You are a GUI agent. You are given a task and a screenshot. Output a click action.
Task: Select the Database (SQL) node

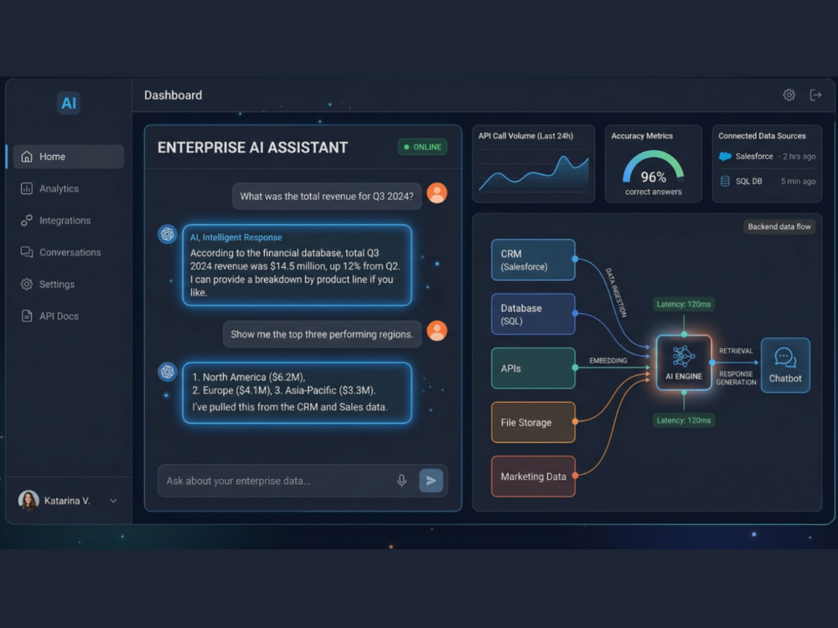point(533,314)
